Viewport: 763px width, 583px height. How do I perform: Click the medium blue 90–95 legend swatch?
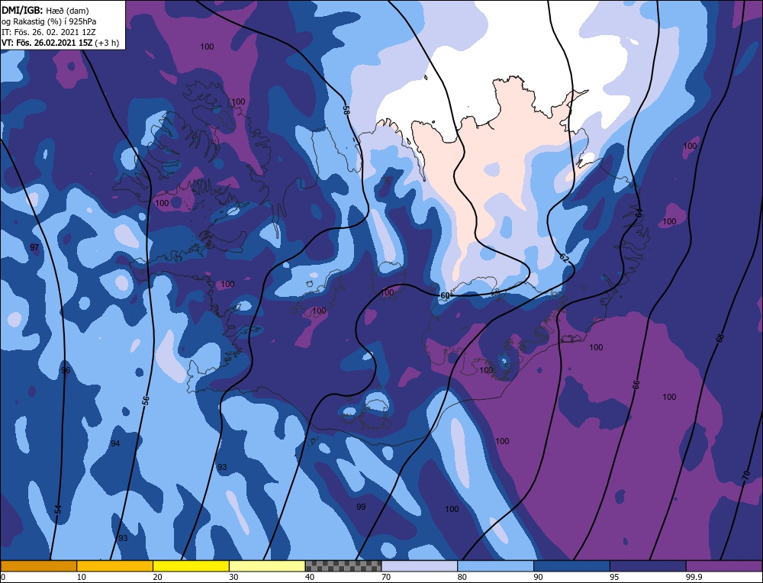click(571, 565)
